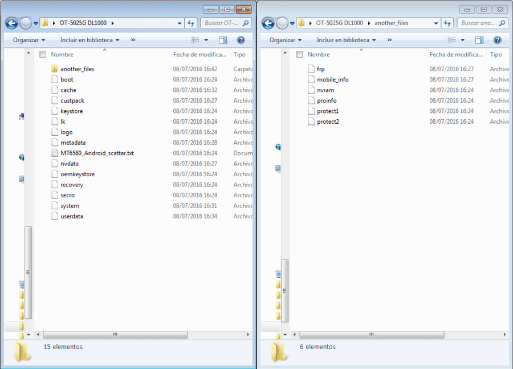Image resolution: width=513 pixels, height=369 pixels.
Task: Click the Back arrow in left window
Action: pyautogui.click(x=12, y=23)
